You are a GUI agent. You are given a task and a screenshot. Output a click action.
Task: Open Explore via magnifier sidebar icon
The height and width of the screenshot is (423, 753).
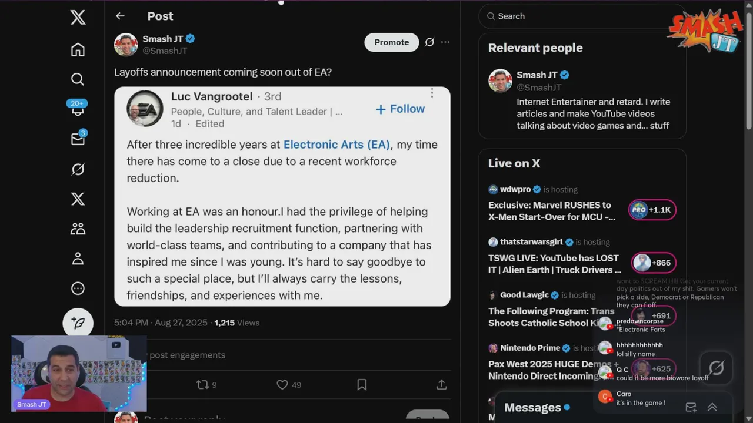[x=78, y=79]
